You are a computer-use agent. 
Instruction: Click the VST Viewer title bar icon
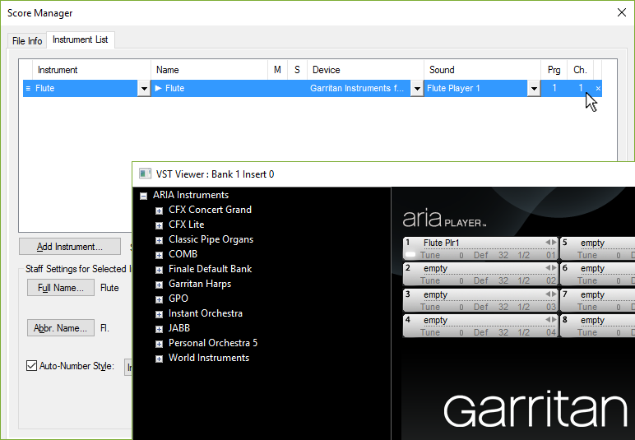pyautogui.click(x=145, y=174)
